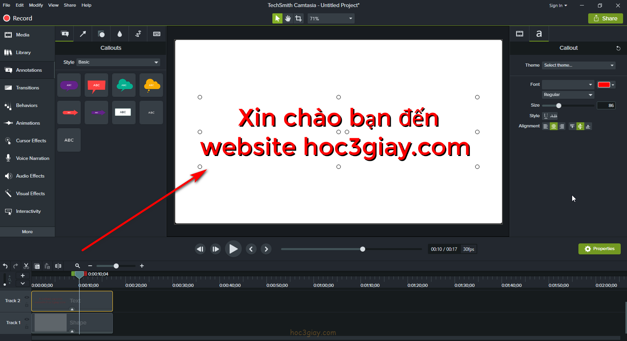
Task: Click the green Share button
Action: tap(605, 18)
